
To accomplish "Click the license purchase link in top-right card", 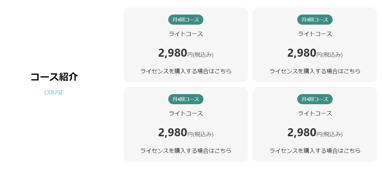I will coord(315,71).
